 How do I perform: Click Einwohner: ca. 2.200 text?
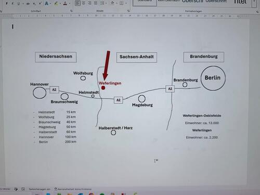[x=202, y=137]
